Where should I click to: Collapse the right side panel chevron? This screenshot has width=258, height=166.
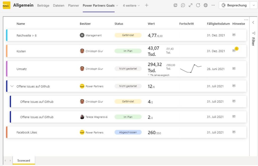coord(253,22)
